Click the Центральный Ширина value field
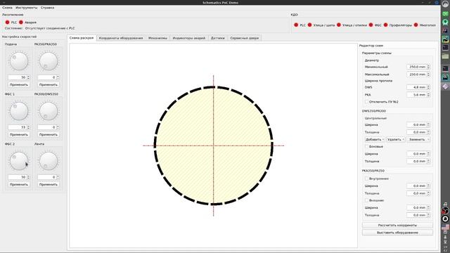The height and width of the screenshot is (253, 450). point(418,125)
